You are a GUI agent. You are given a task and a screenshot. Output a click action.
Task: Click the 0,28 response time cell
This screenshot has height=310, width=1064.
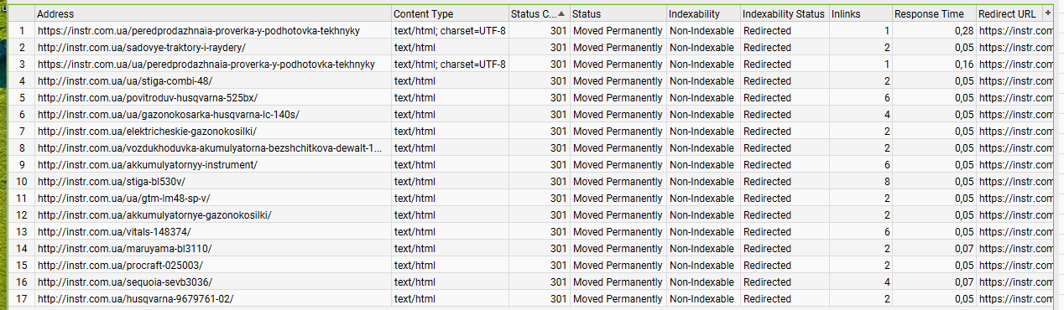tap(934, 31)
